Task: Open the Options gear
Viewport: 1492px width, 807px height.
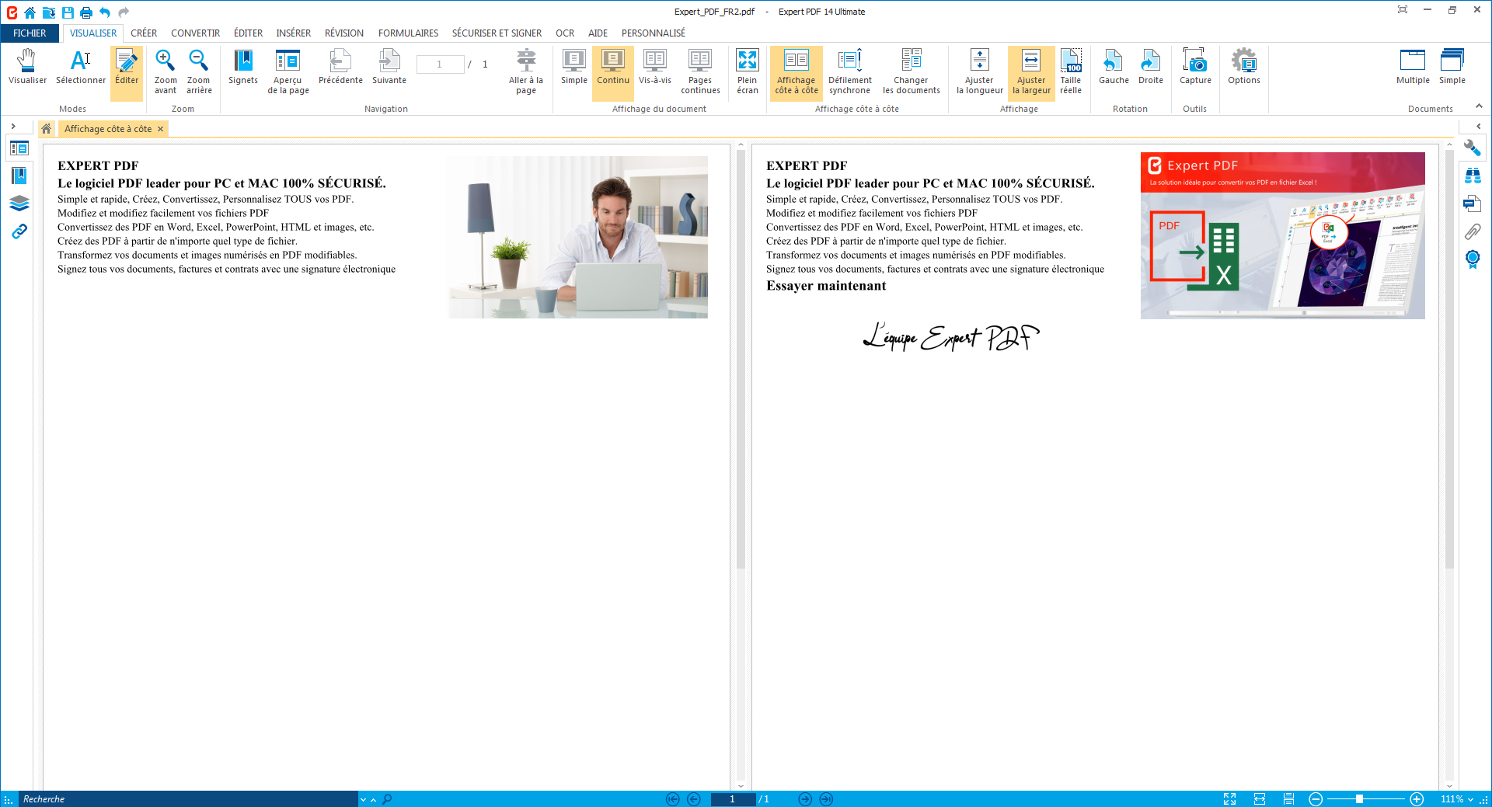Action: (1244, 67)
